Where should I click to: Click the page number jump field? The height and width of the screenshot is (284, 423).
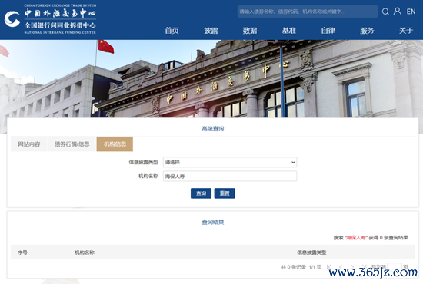click(395, 266)
